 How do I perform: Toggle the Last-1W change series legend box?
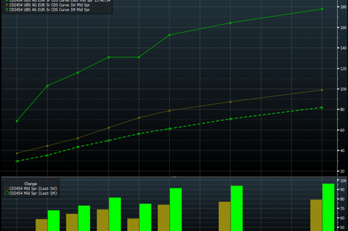point(7,188)
